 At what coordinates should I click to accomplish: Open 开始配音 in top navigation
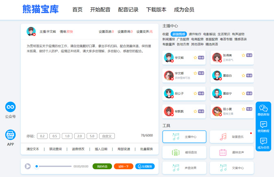[x=100, y=9]
